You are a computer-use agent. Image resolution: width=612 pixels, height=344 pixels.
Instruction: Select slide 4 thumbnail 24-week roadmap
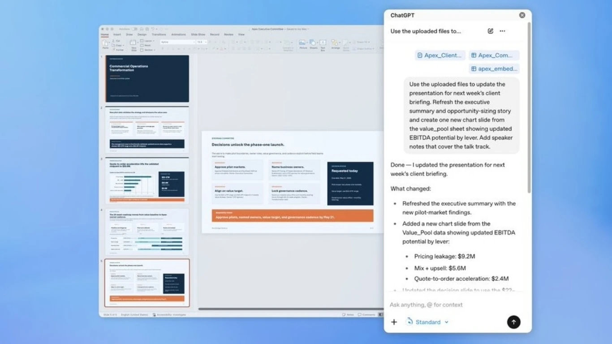tap(147, 232)
